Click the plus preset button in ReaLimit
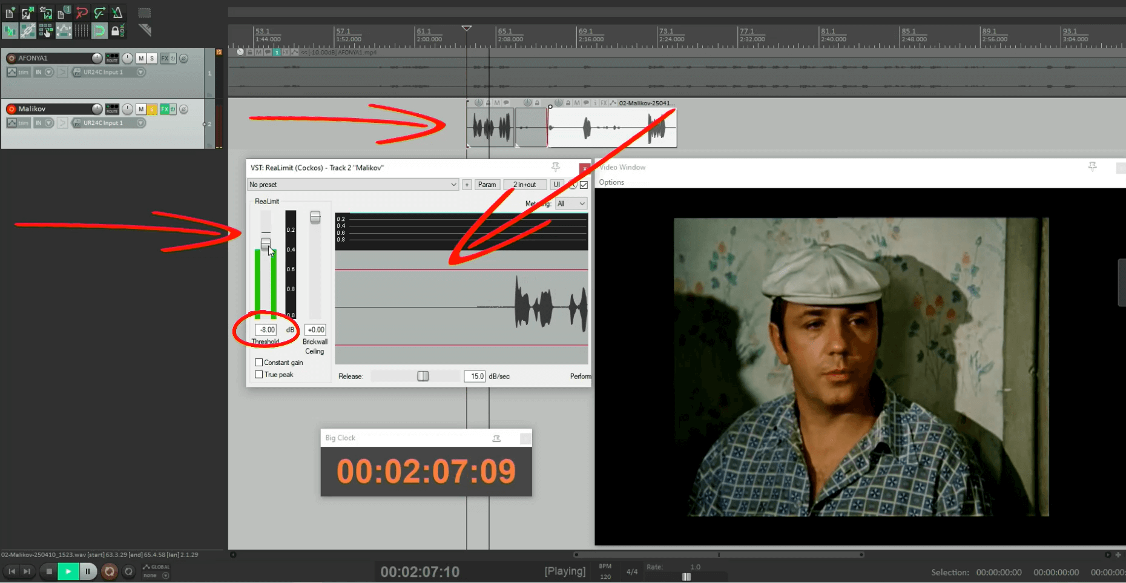The image size is (1126, 583). (x=467, y=185)
